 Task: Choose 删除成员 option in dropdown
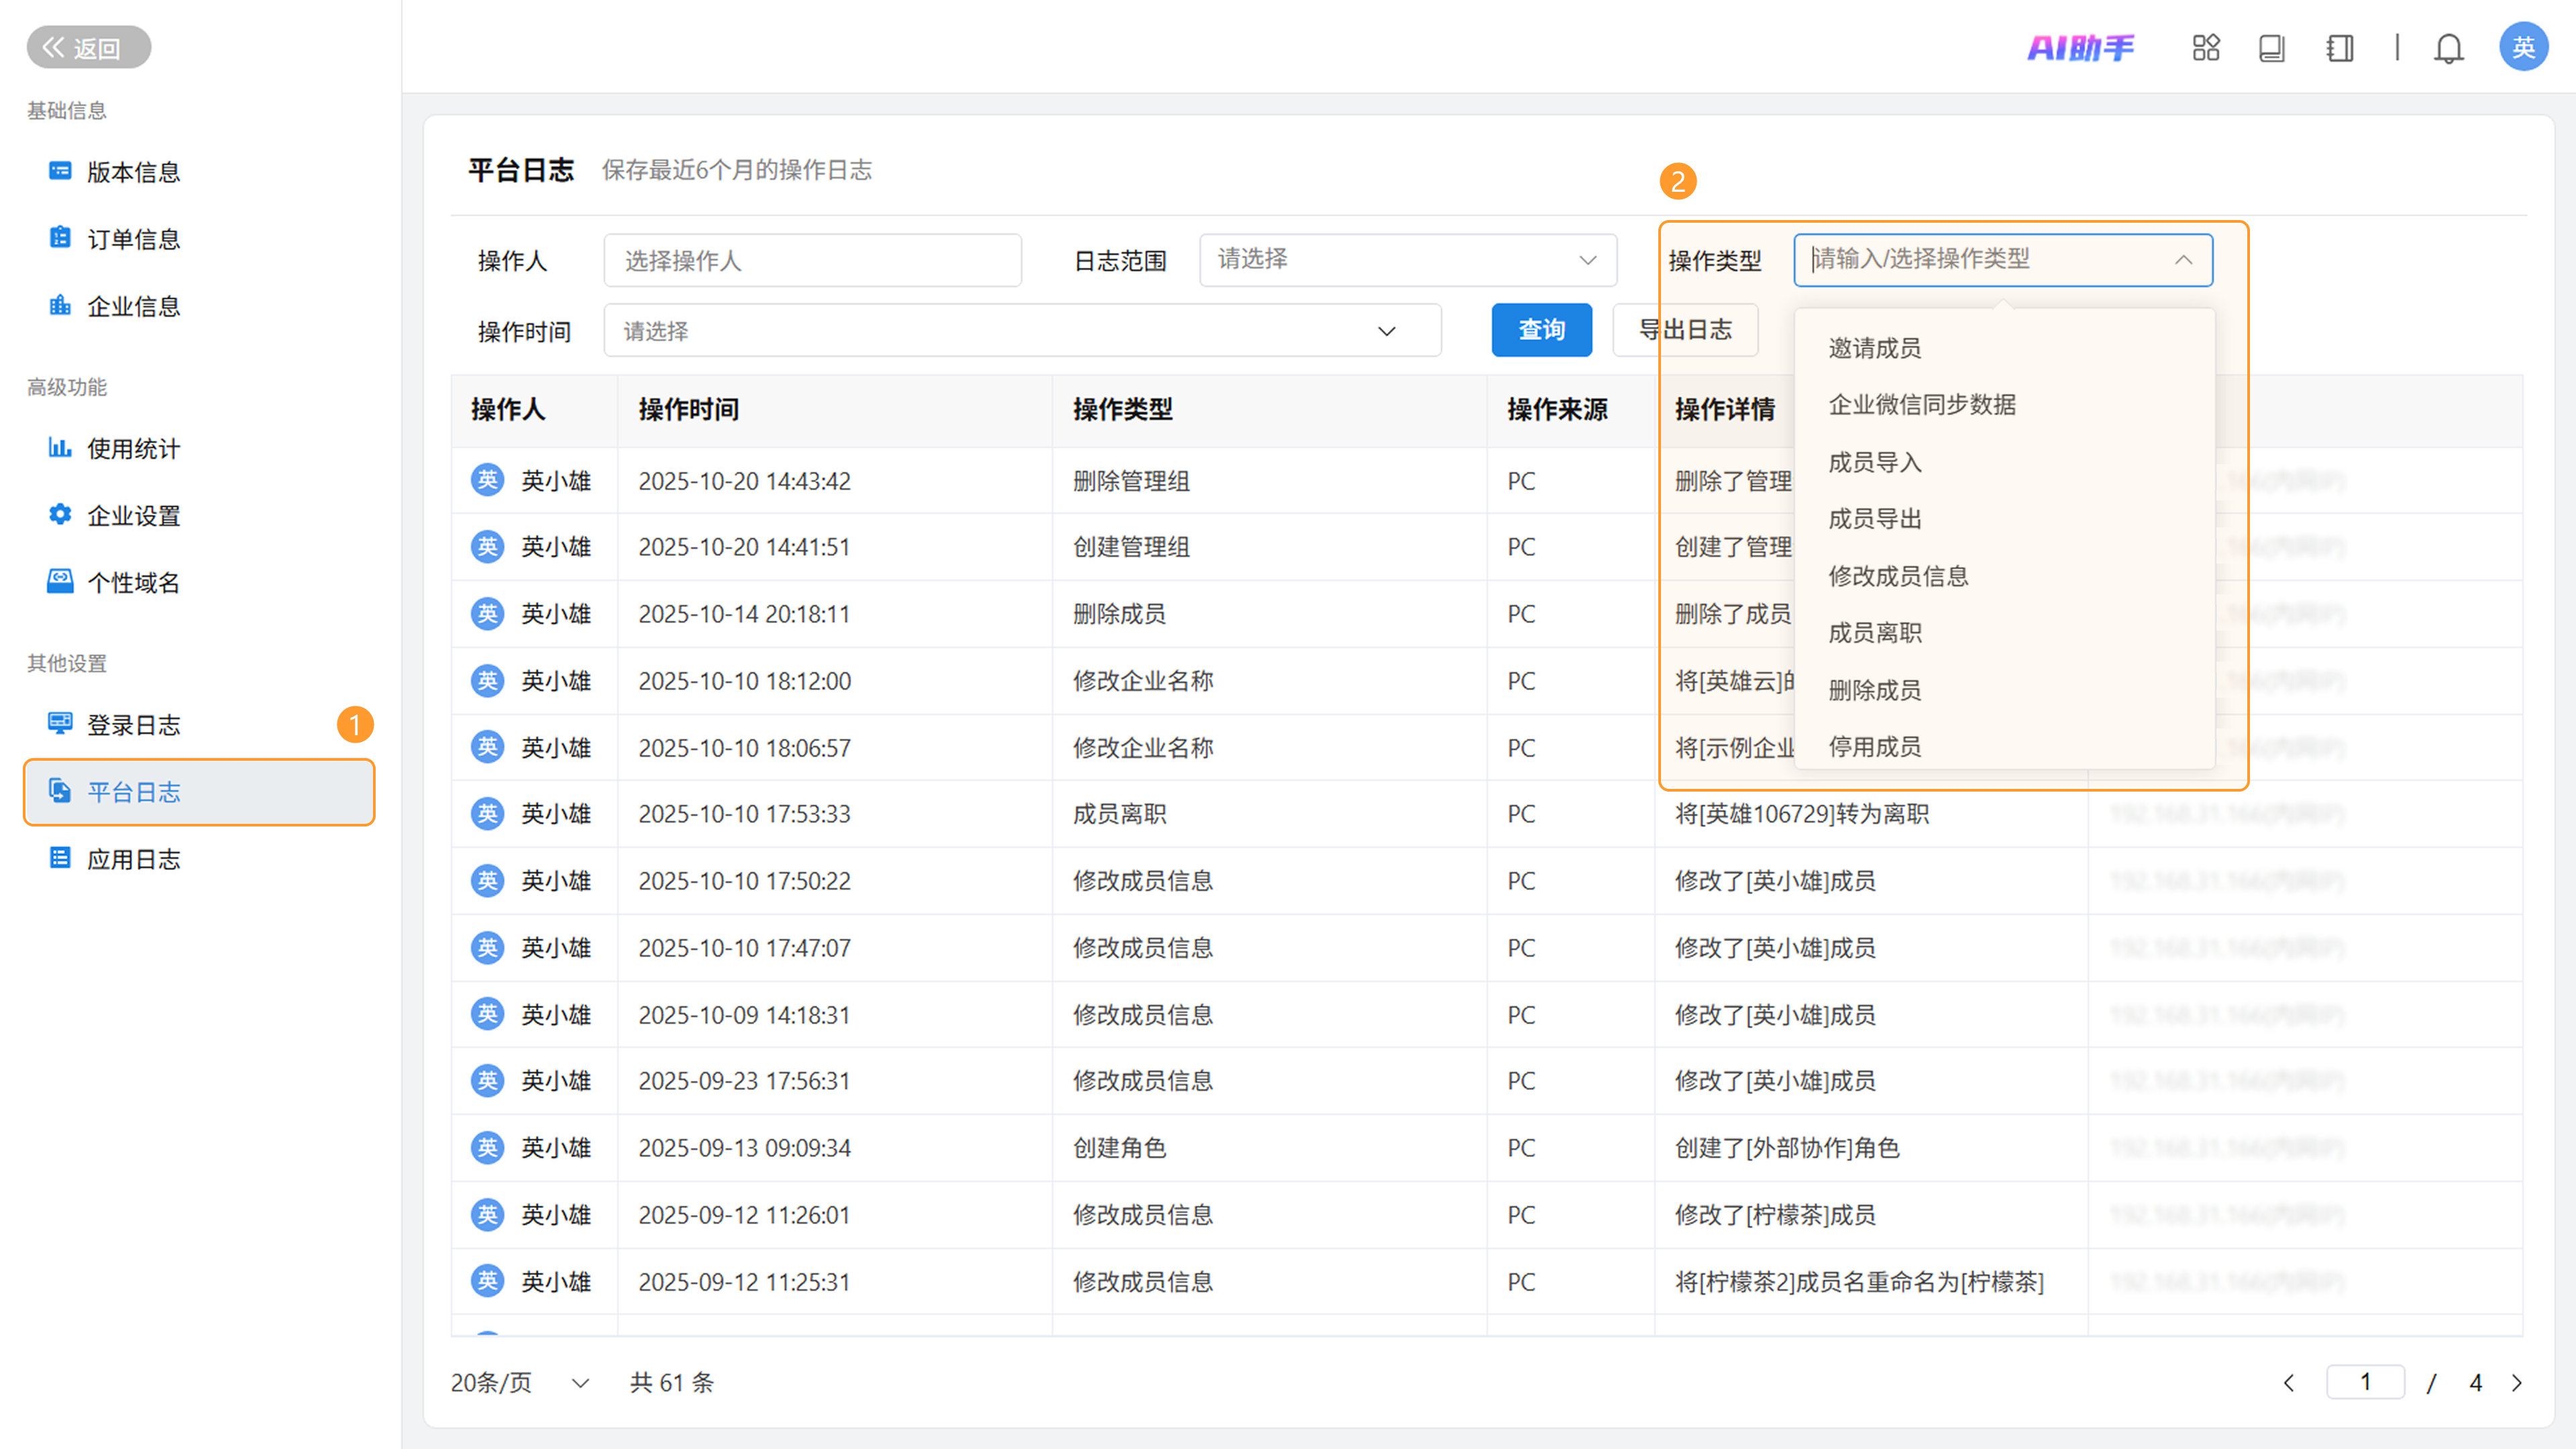tap(1874, 690)
